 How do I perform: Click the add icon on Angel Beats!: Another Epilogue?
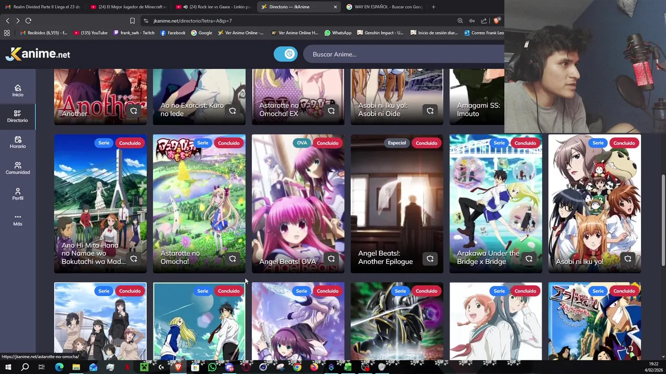point(430,259)
